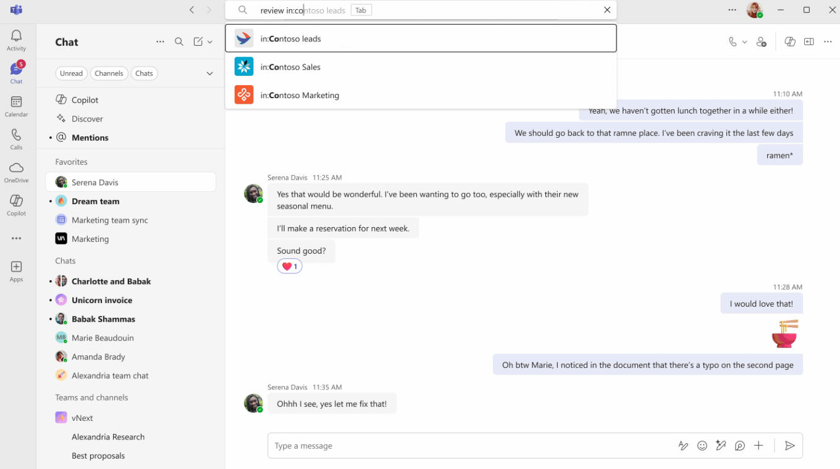Go back using the back arrow
This screenshot has width=840, height=469.
click(x=192, y=10)
